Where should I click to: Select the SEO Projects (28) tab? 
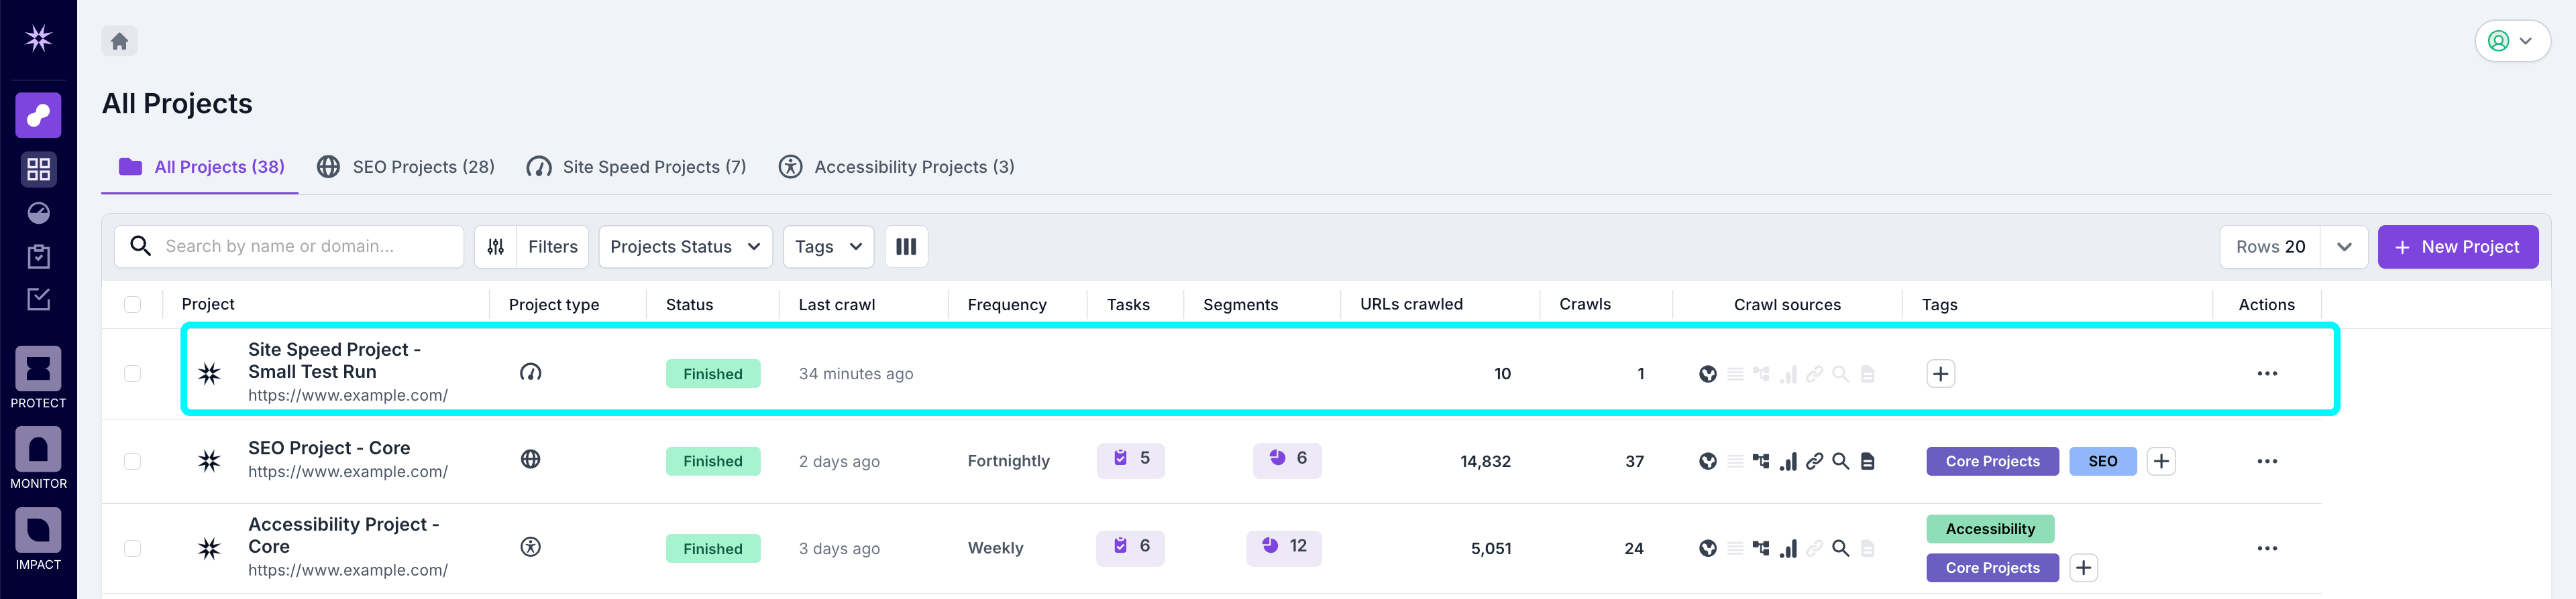pos(406,167)
